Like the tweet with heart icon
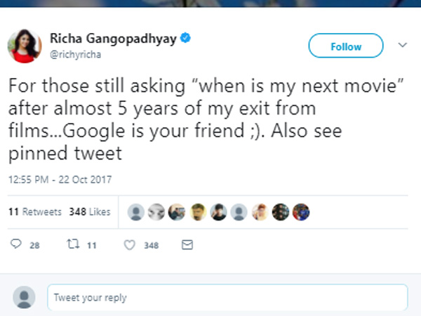Screen dimensions: 421x316 click(x=129, y=245)
